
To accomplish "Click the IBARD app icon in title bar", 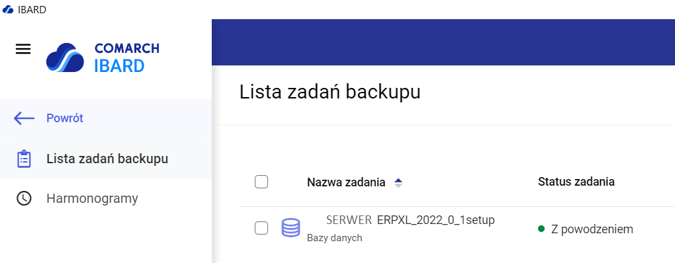I will click(x=8, y=9).
